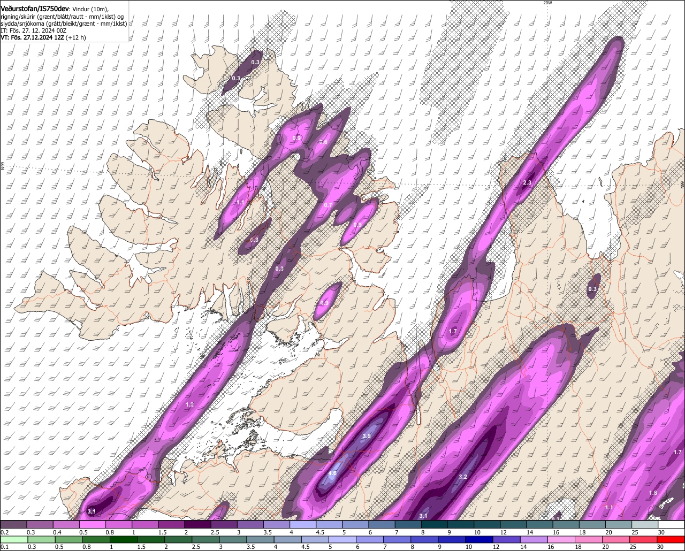Image resolution: width=685 pixels, height=551 pixels.
Task: Click the 'slydda/snjókoma' description line in header
Action: tap(64, 24)
